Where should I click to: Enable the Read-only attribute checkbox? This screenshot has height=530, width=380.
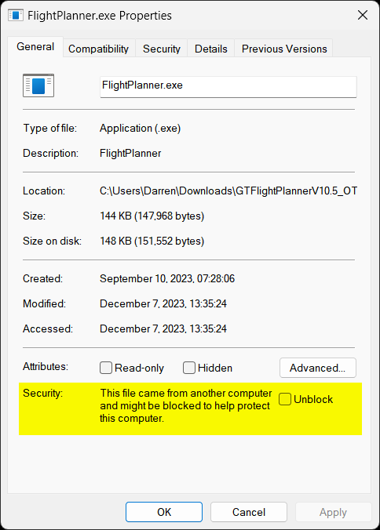click(x=106, y=368)
